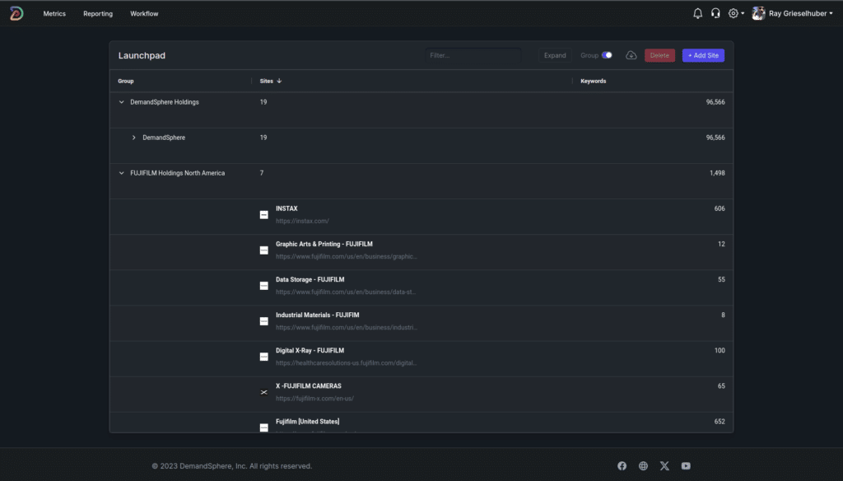
Task: Open the YouTube footer icon
Action: 686,466
